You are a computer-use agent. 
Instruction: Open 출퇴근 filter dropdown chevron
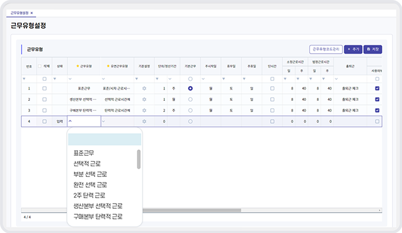pyautogui.click(x=336, y=79)
